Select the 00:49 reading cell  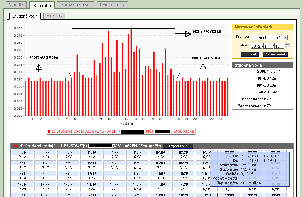68,155
